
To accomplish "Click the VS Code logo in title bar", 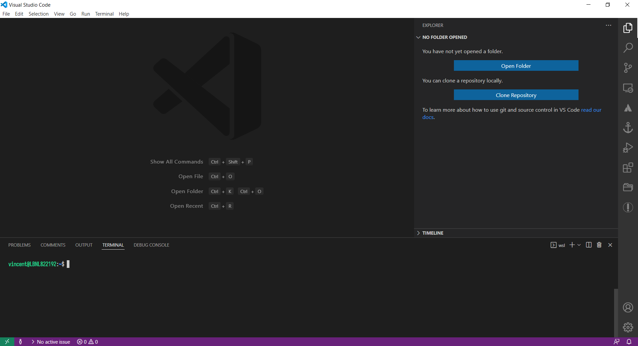I will (4, 5).
